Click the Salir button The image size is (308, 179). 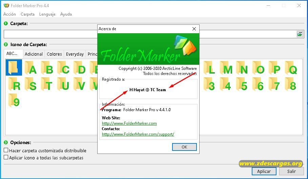(291, 171)
